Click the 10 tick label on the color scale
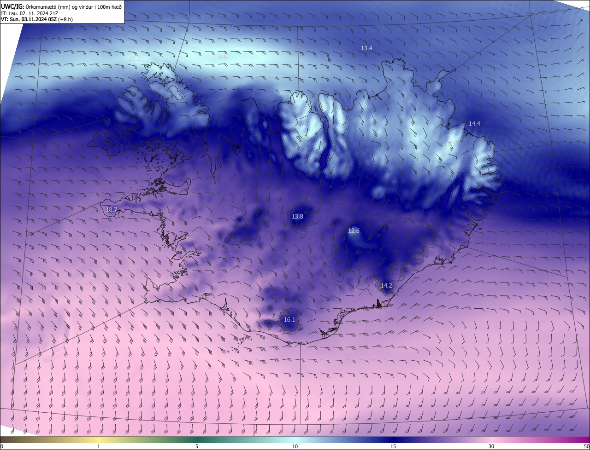Screen dimensions: 590x450 pyautogui.click(x=295, y=446)
